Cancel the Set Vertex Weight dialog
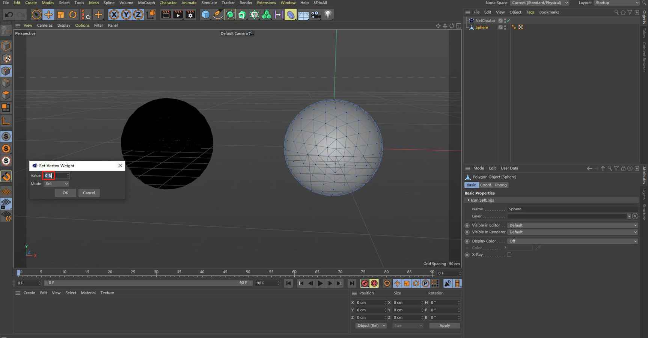This screenshot has height=338, width=648. point(89,193)
